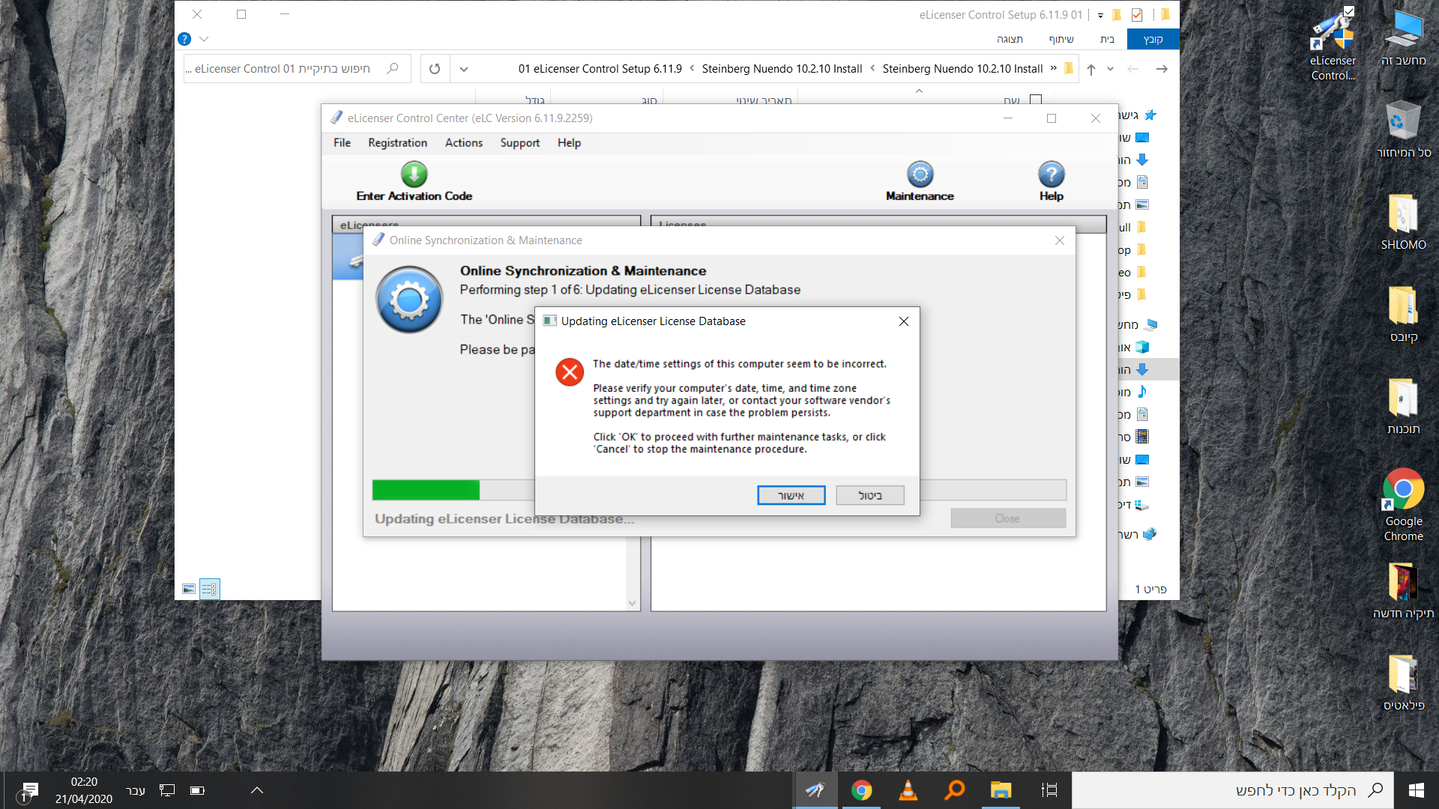
Task: Click the disabled Close button in maintenance dialog
Action: [1007, 518]
